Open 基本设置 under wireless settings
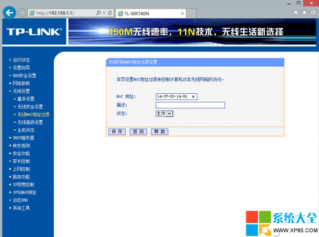The image size is (319, 237). point(26,99)
